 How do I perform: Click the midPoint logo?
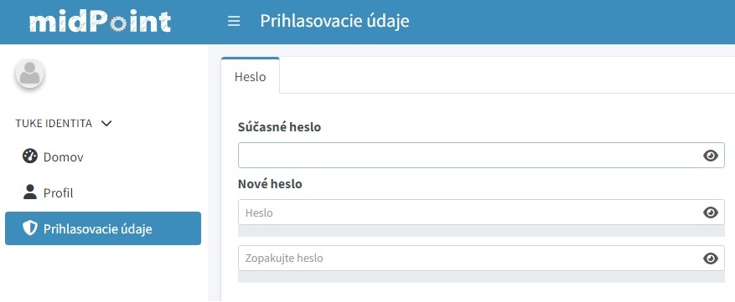click(x=100, y=22)
